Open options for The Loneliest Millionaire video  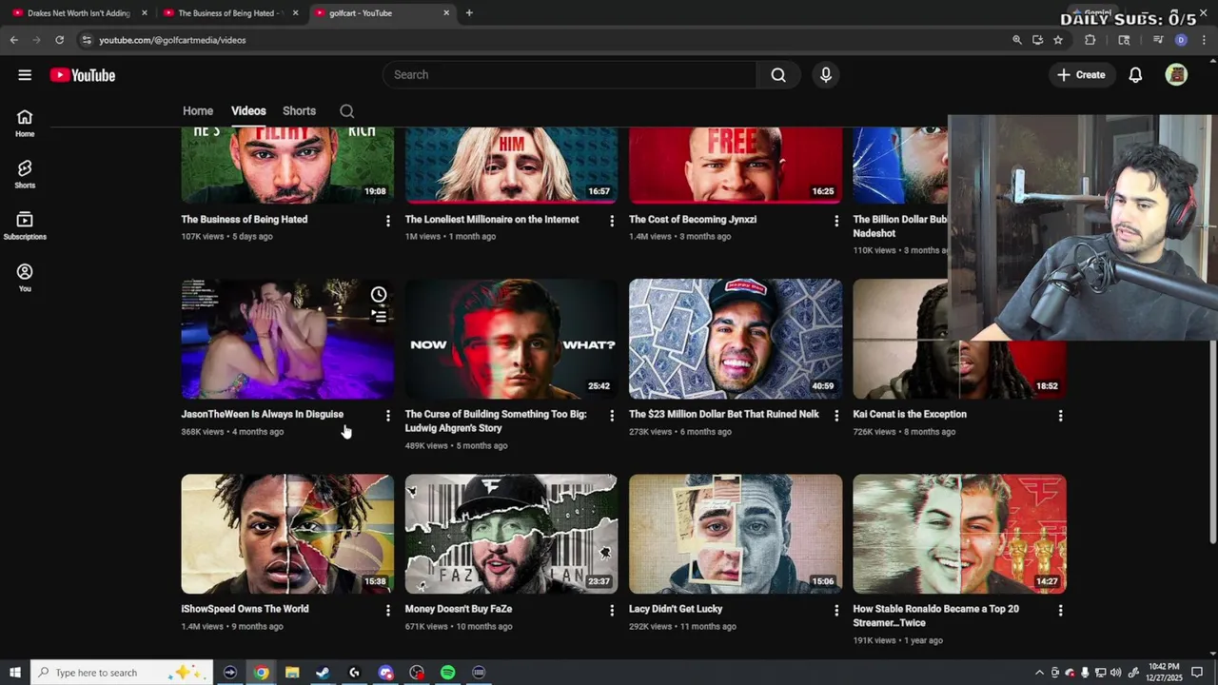click(612, 221)
